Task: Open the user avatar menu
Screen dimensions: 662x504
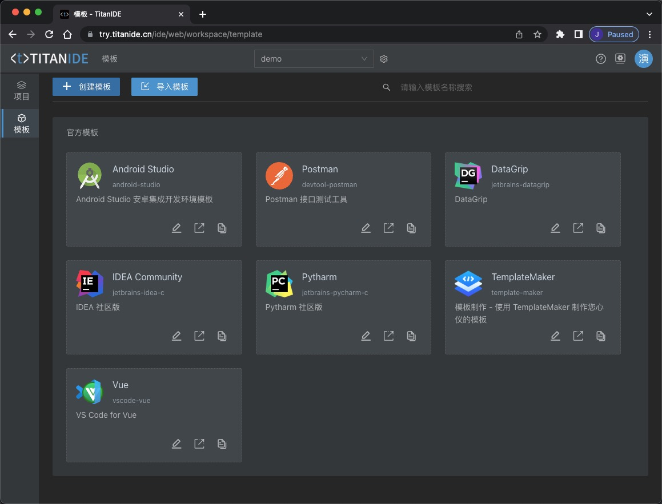Action: point(643,59)
